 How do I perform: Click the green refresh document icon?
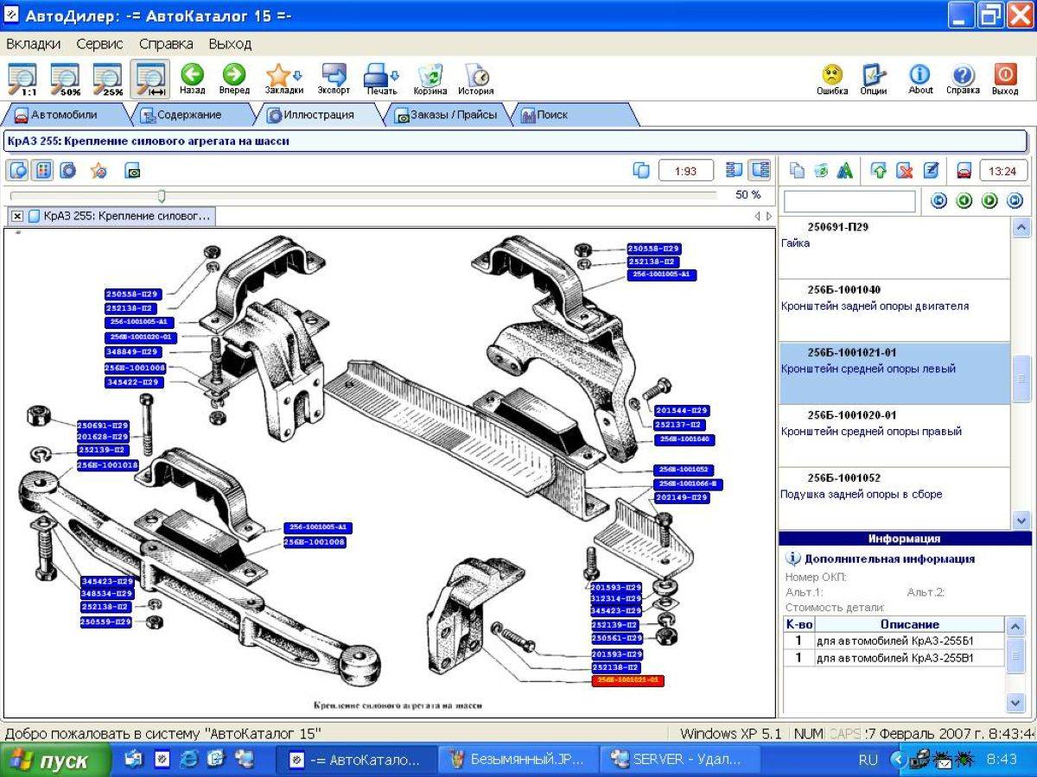821,171
